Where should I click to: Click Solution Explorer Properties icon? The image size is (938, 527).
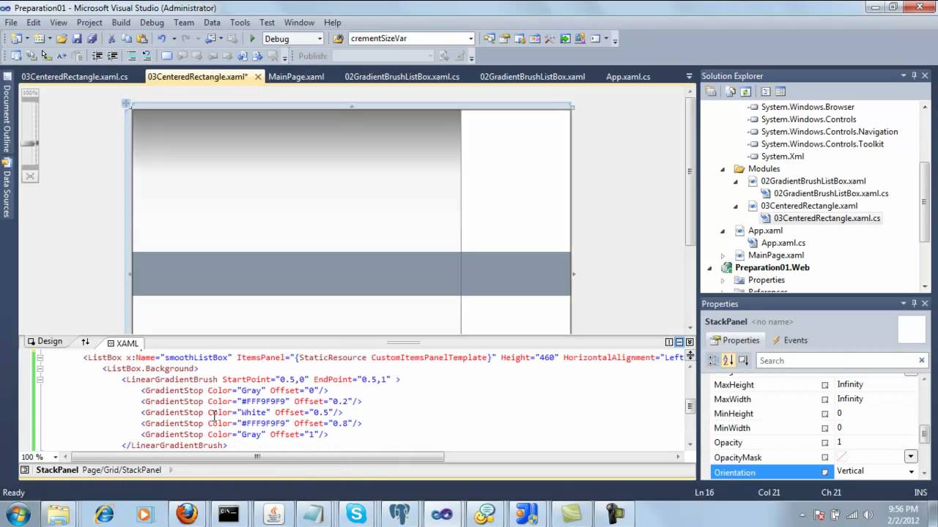pos(711,91)
